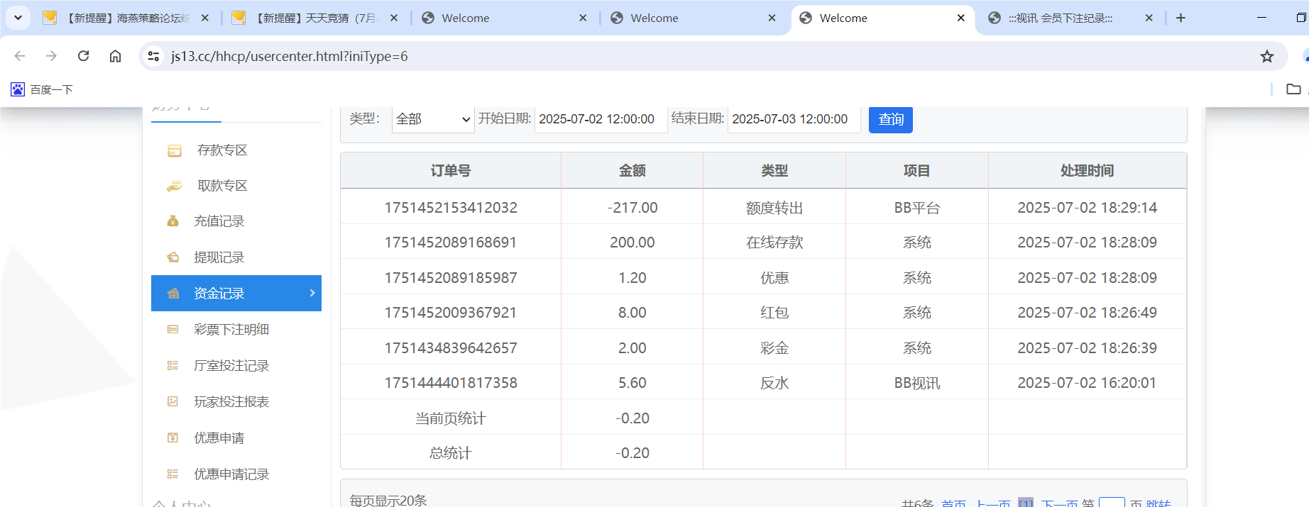The width and height of the screenshot is (1309, 507).
Task: Click the 取款专区 withdrawal icon
Action: (x=174, y=186)
